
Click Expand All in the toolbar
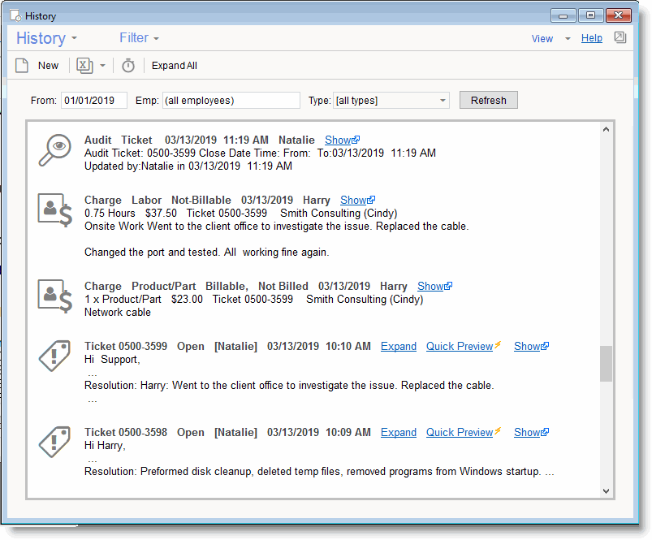coord(175,66)
